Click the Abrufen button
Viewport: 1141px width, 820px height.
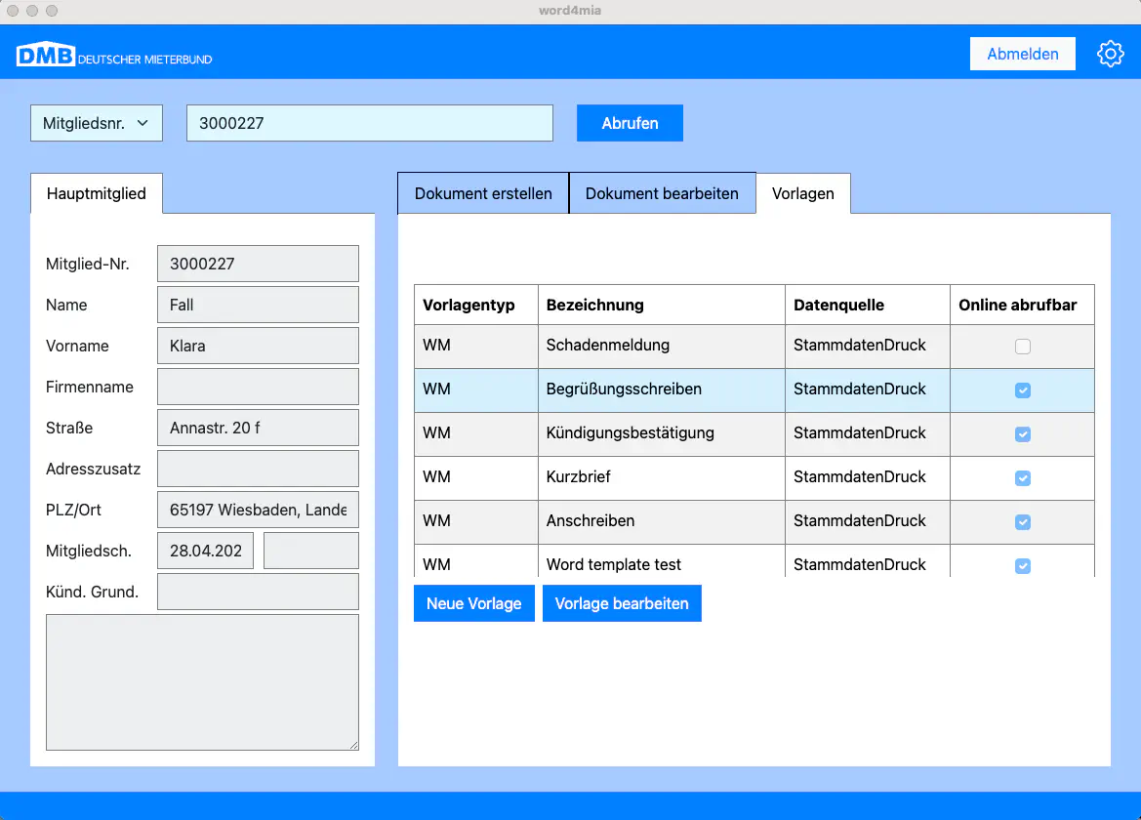click(x=630, y=123)
